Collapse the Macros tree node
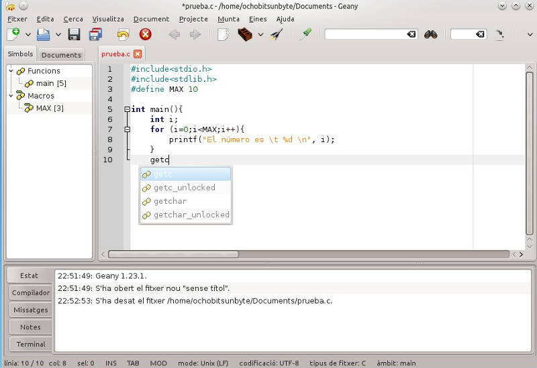Viewport: 537px width, 368px height. [11, 95]
